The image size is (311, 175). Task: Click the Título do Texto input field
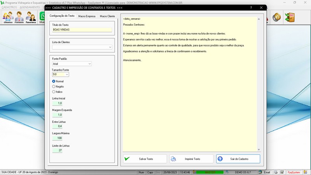pyautogui.click(x=82, y=30)
